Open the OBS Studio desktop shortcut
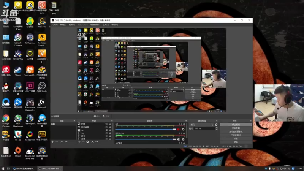Image resolution: width=304 pixels, height=171 pixels. coord(42,87)
